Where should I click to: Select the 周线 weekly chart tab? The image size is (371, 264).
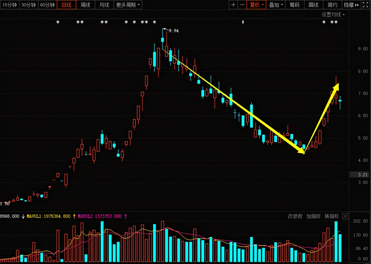85,5
